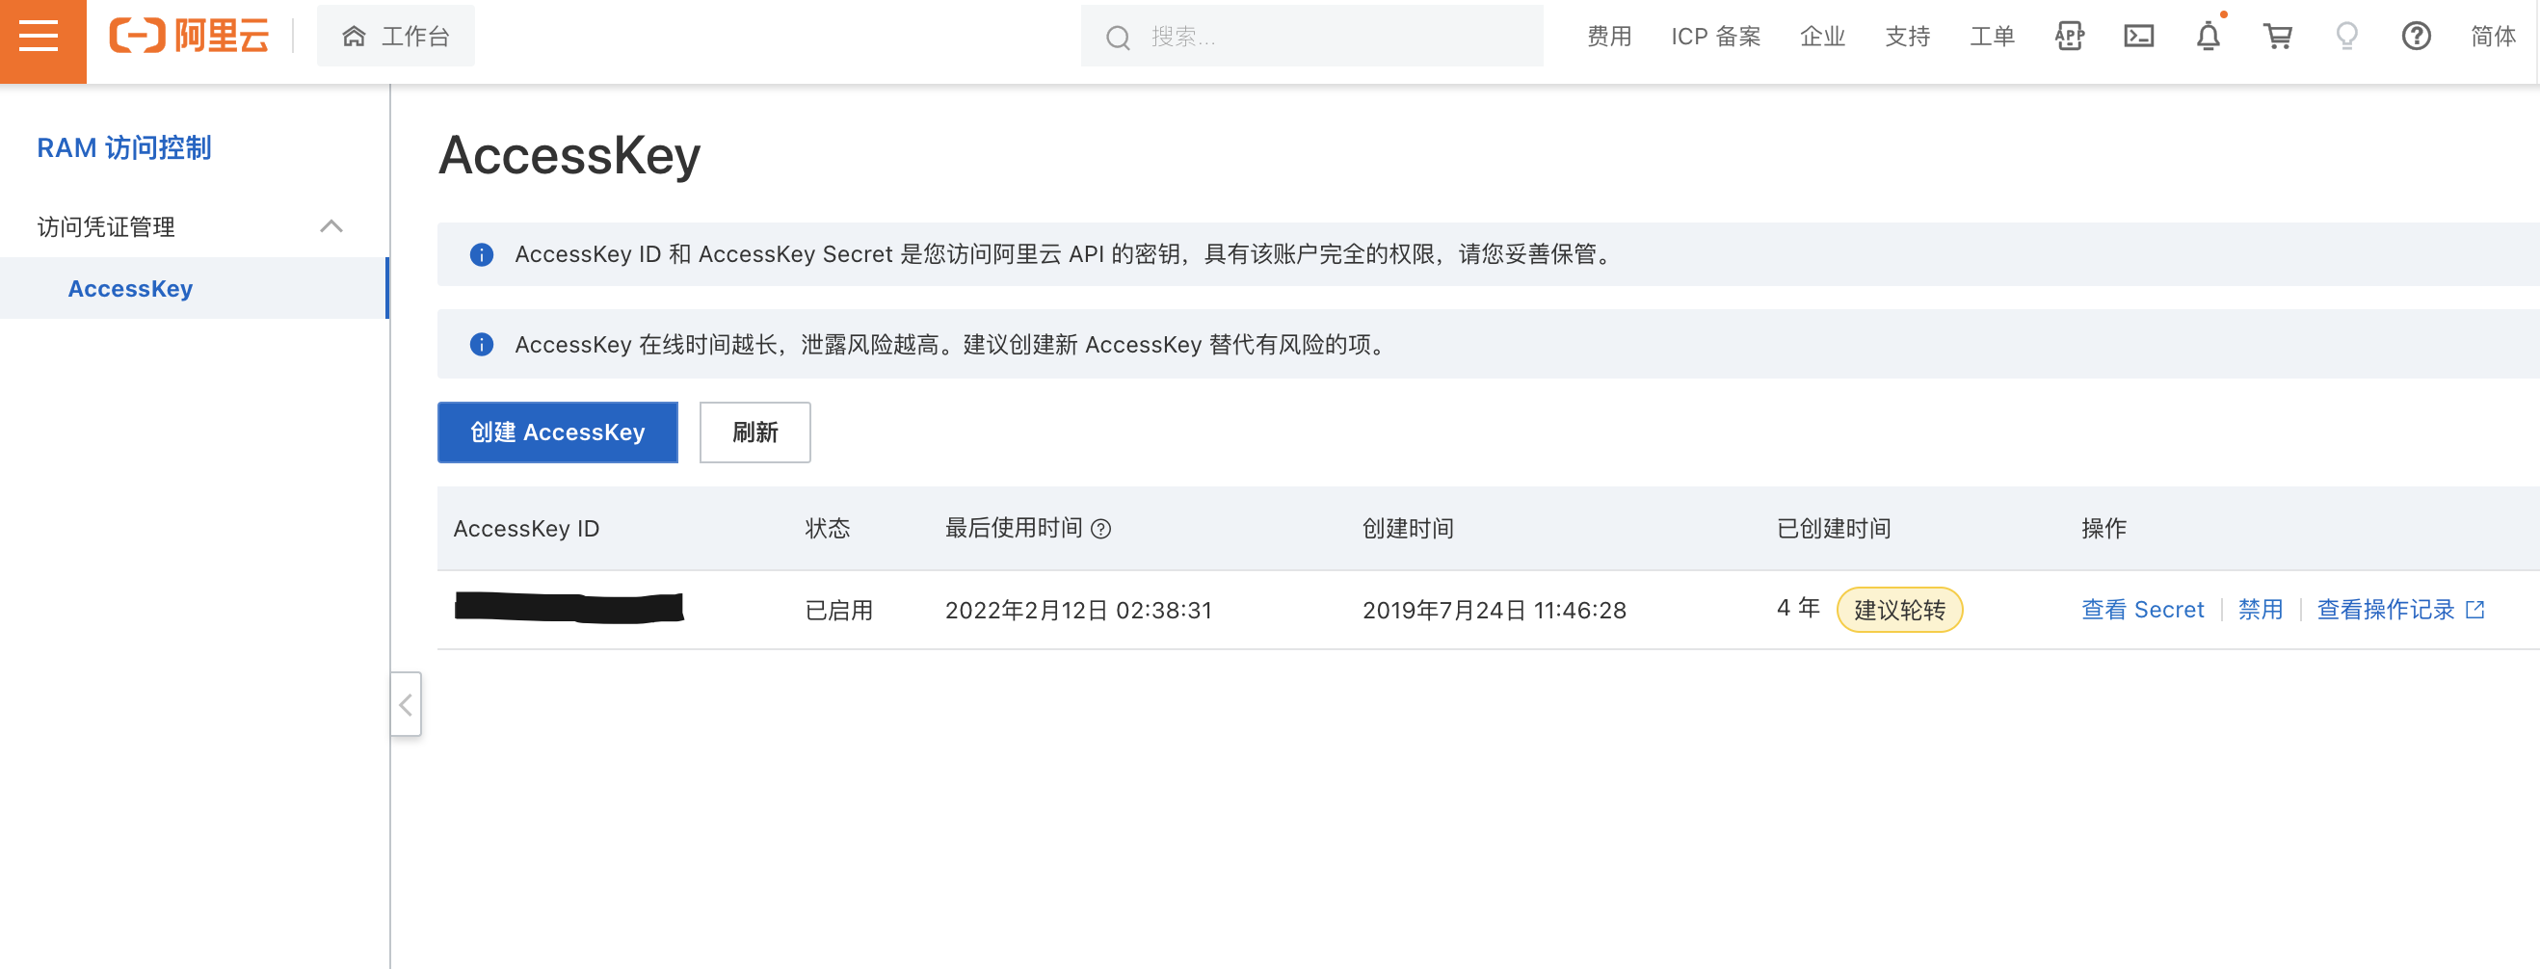Collapse the 访问凭证管理 section

[332, 226]
